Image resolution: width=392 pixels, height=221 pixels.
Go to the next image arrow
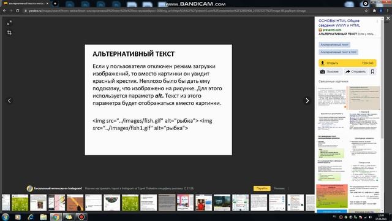tap(307, 101)
